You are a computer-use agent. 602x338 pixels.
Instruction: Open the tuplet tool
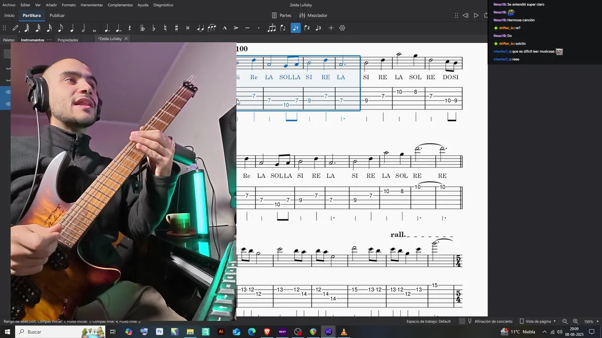tap(271, 28)
